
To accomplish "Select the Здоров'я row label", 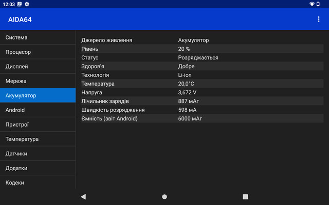I will [x=93, y=66].
